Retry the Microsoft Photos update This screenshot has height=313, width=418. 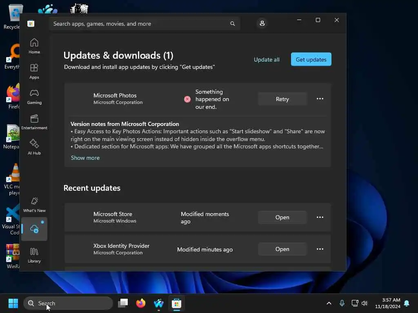click(x=282, y=99)
